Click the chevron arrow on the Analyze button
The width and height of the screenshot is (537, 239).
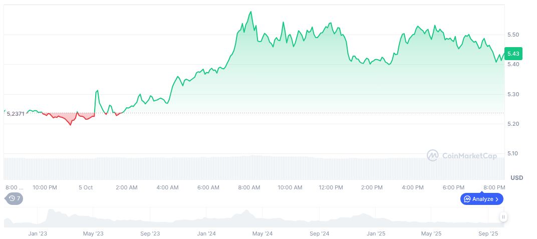[497, 199]
